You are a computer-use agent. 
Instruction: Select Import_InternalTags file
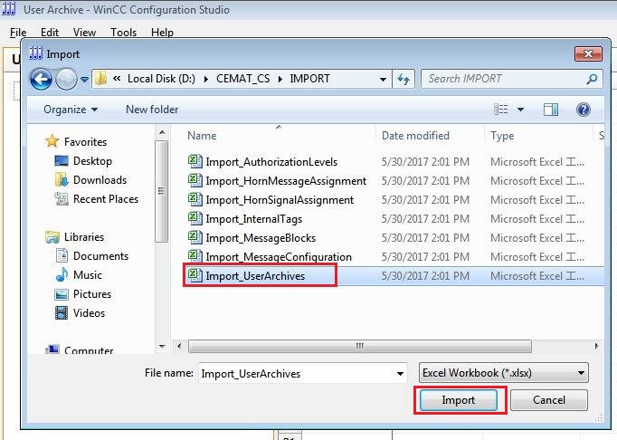[x=245, y=218]
